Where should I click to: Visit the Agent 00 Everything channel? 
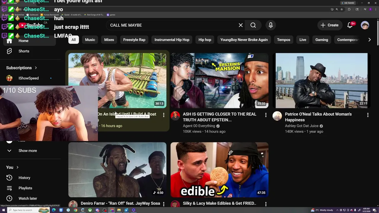tap(199, 126)
